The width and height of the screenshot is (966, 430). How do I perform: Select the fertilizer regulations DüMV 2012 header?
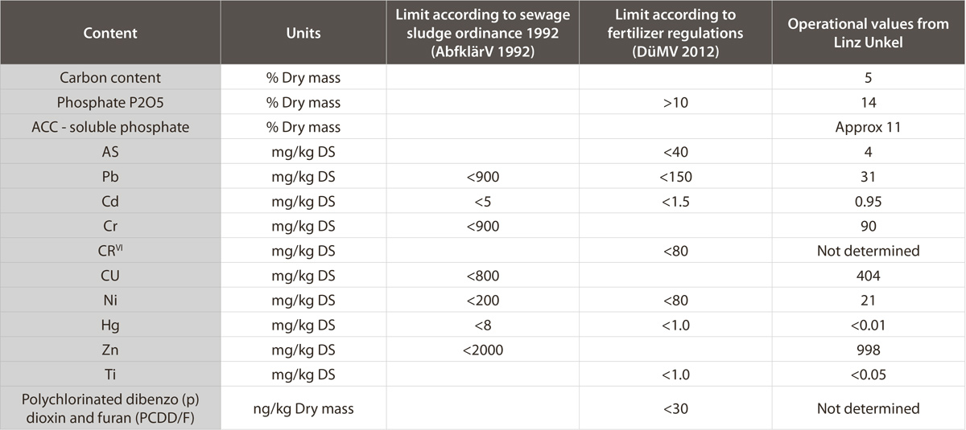(675, 34)
